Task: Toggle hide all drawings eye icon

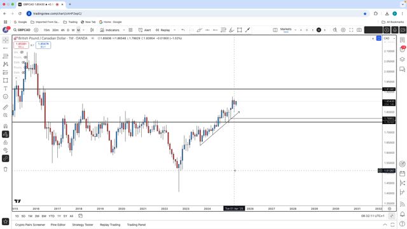Action: pos(5,150)
